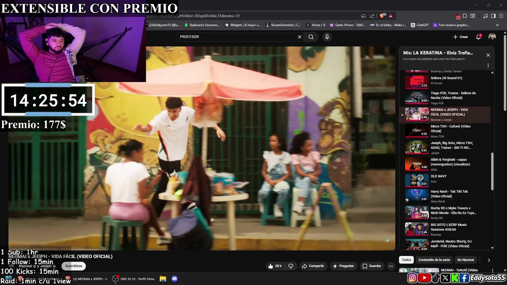Select NEOMAI x JEEIPH - VIDA FÁCIL playlist item

pyautogui.click(x=445, y=114)
